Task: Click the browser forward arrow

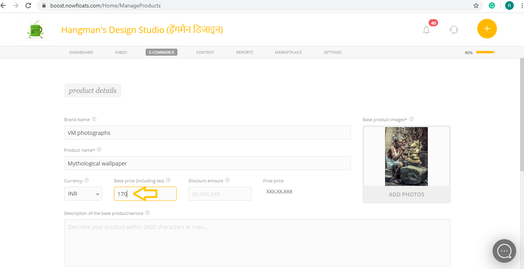Action: [x=16, y=5]
